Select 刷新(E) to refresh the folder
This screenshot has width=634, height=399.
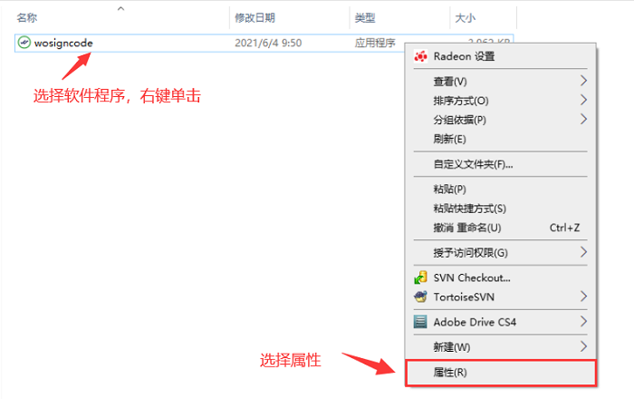click(450, 139)
